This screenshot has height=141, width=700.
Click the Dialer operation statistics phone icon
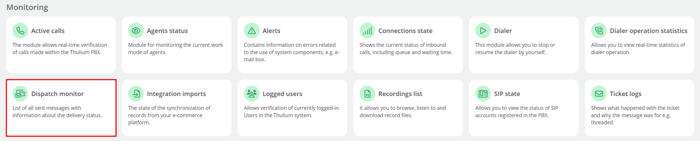click(x=599, y=31)
